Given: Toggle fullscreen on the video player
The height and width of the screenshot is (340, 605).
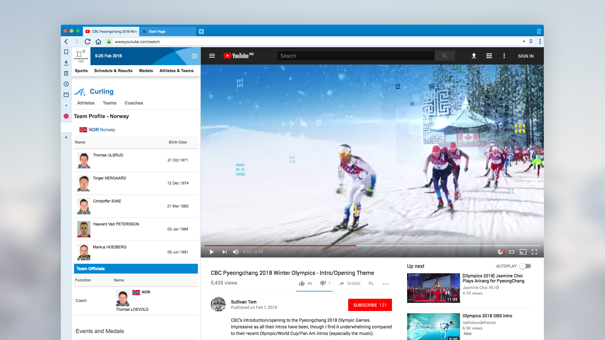Looking at the screenshot, I should coord(534,252).
